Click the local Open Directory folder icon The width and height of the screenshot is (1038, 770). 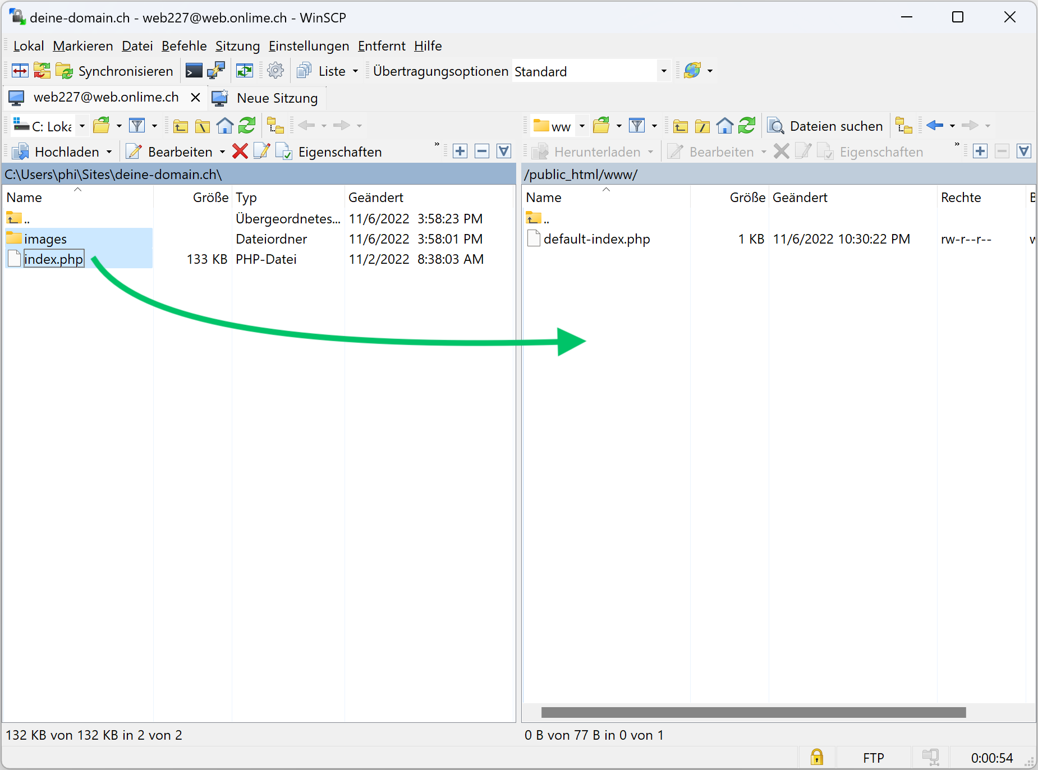click(x=102, y=126)
